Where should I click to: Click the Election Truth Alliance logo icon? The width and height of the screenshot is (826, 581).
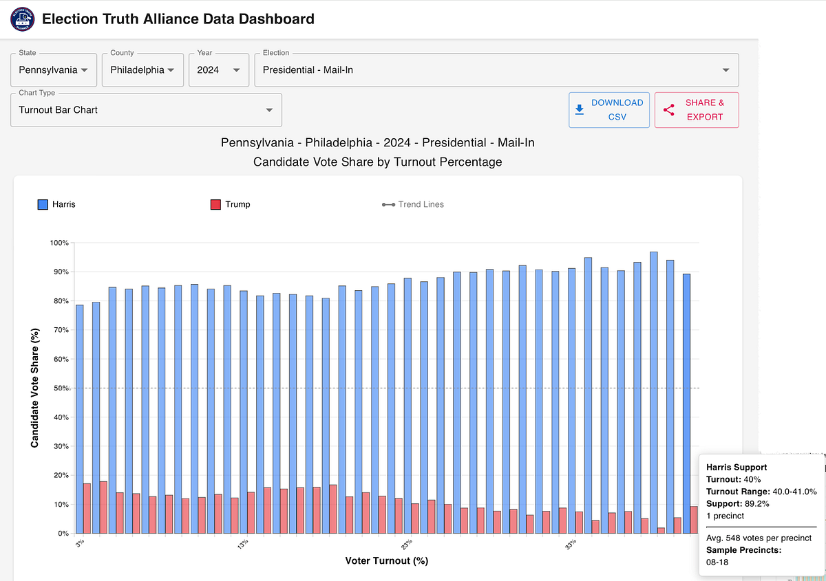click(x=22, y=19)
